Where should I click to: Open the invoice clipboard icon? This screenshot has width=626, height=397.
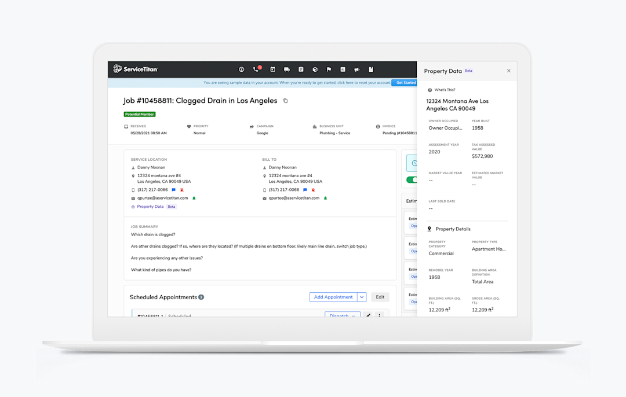(301, 69)
